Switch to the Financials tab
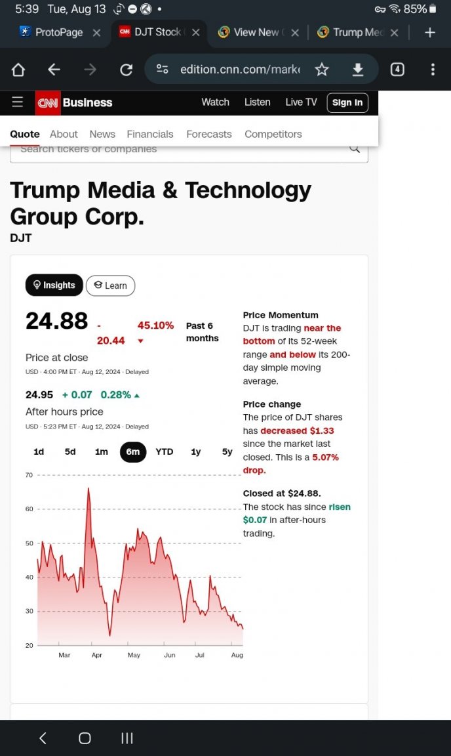The image size is (451, 756). [150, 134]
